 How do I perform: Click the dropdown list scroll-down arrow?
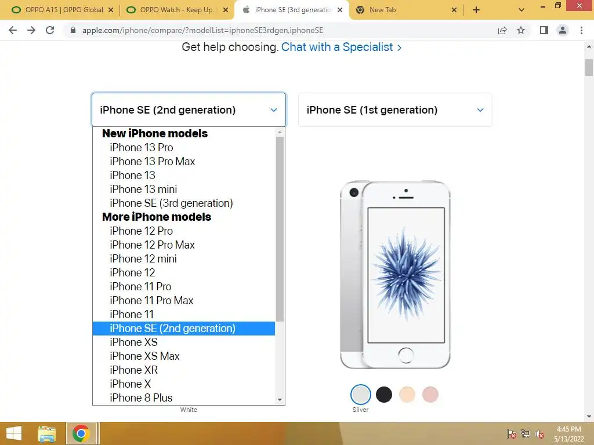(x=280, y=400)
